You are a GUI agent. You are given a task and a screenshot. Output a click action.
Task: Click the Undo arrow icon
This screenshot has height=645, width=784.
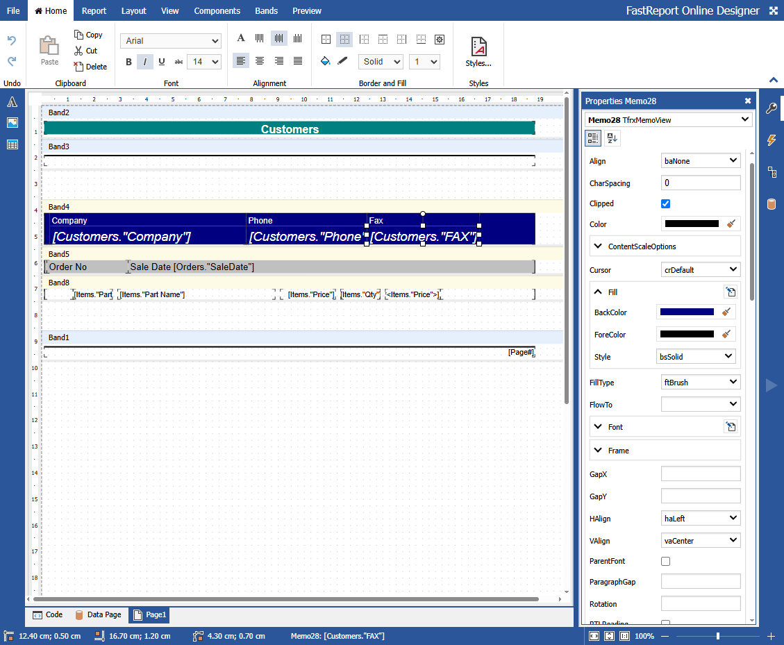(11, 41)
